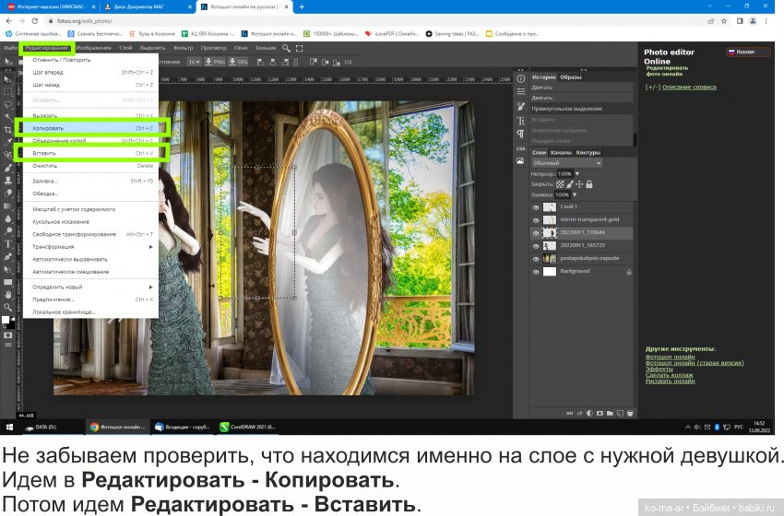
Task: Open the Properties sliders panel icon
Action: 520,91
